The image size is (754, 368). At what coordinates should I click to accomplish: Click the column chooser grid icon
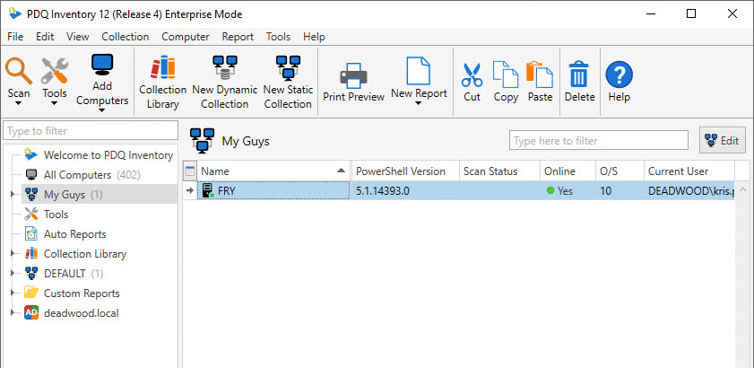tap(190, 171)
